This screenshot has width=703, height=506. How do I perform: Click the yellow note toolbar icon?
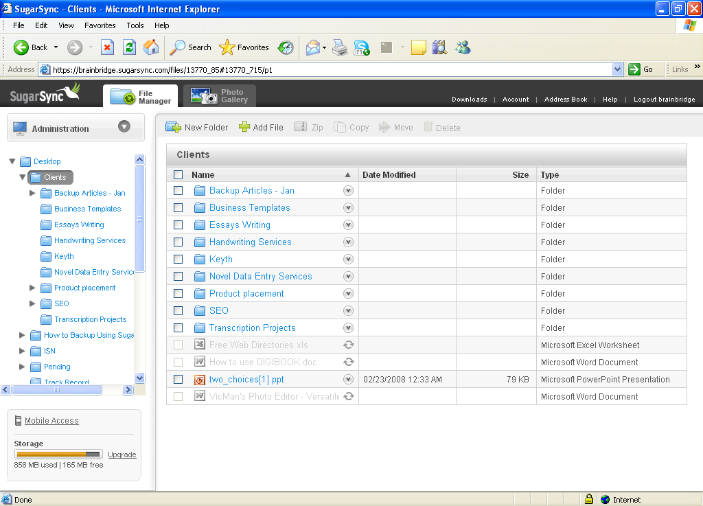pyautogui.click(x=418, y=47)
